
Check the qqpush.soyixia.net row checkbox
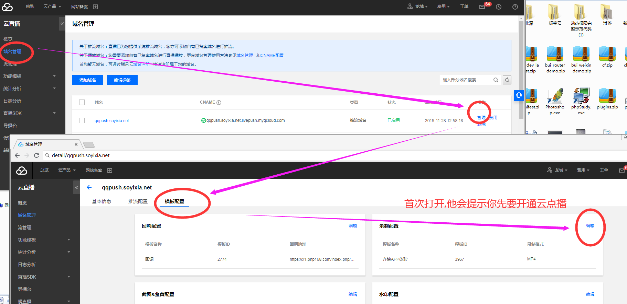(82, 120)
